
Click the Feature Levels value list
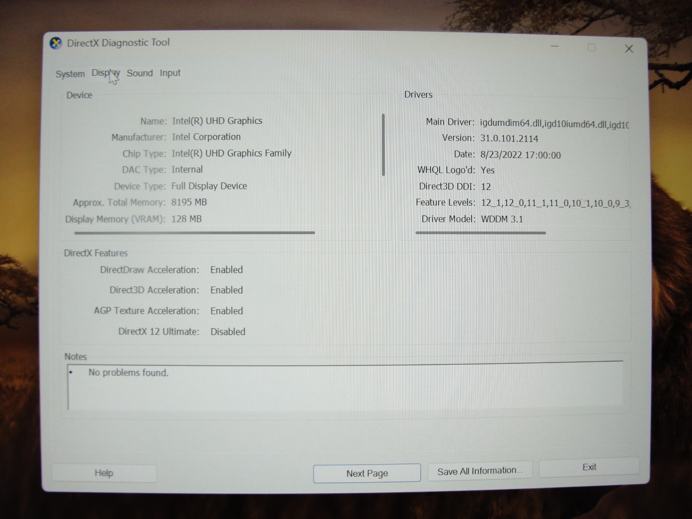click(x=556, y=203)
